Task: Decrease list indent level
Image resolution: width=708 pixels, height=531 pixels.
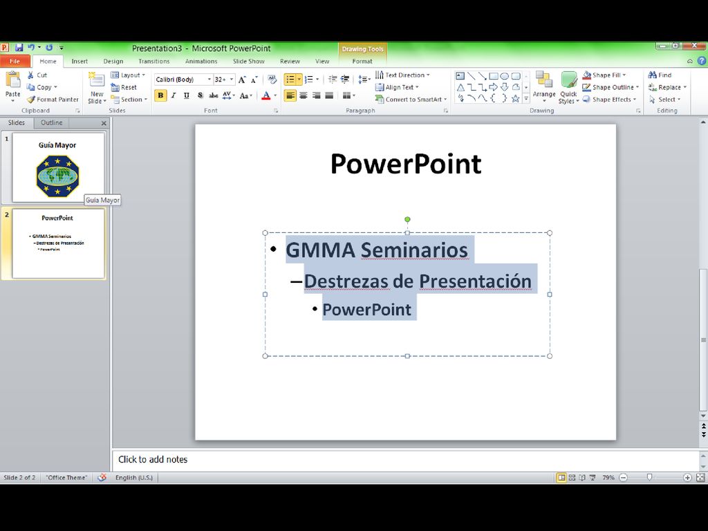Action: [x=333, y=80]
